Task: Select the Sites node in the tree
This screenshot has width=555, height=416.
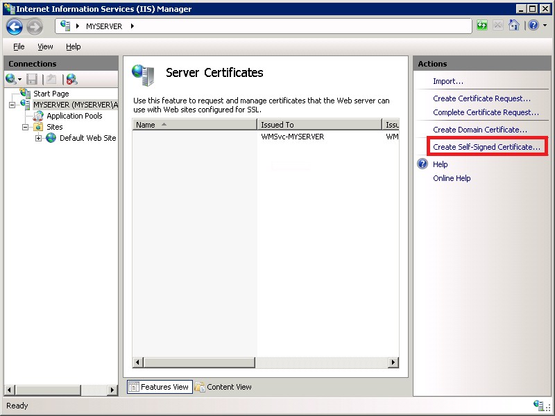Action: [55, 127]
